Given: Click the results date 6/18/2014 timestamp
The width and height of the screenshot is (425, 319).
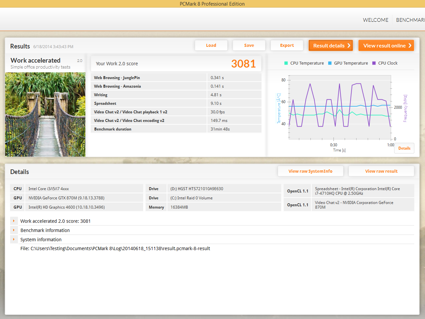Looking at the screenshot, I should point(53,47).
